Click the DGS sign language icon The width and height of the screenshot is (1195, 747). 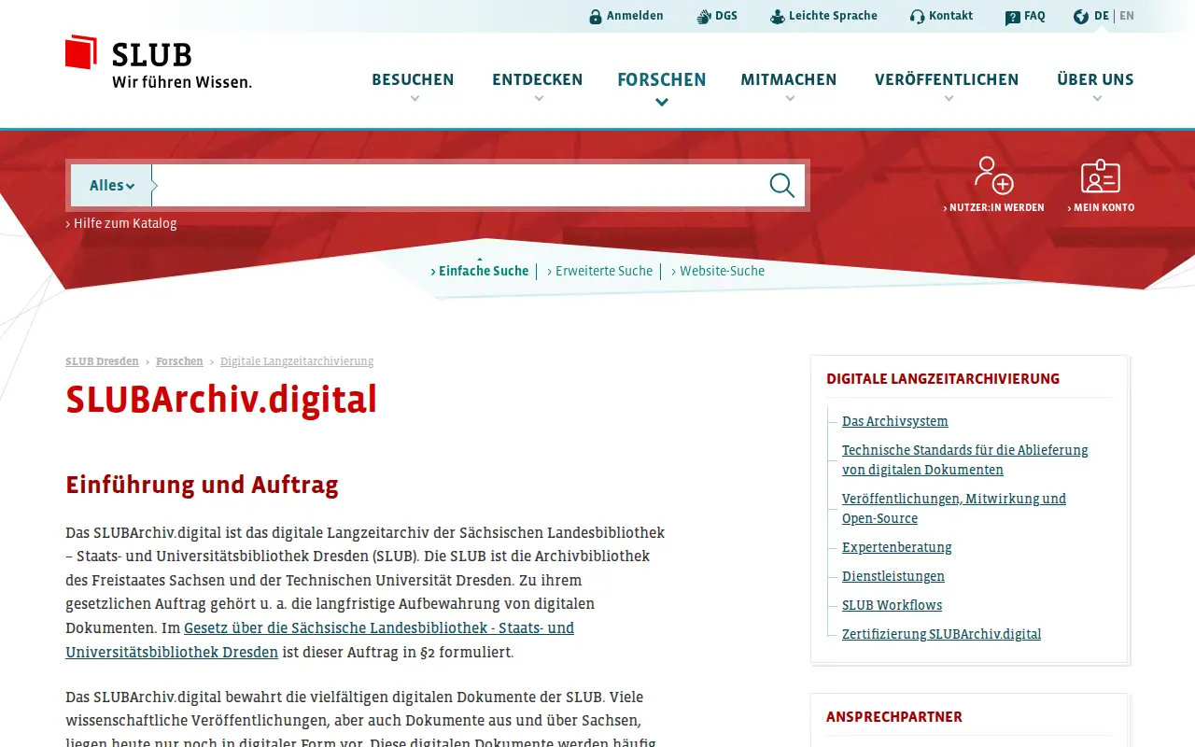(x=704, y=17)
